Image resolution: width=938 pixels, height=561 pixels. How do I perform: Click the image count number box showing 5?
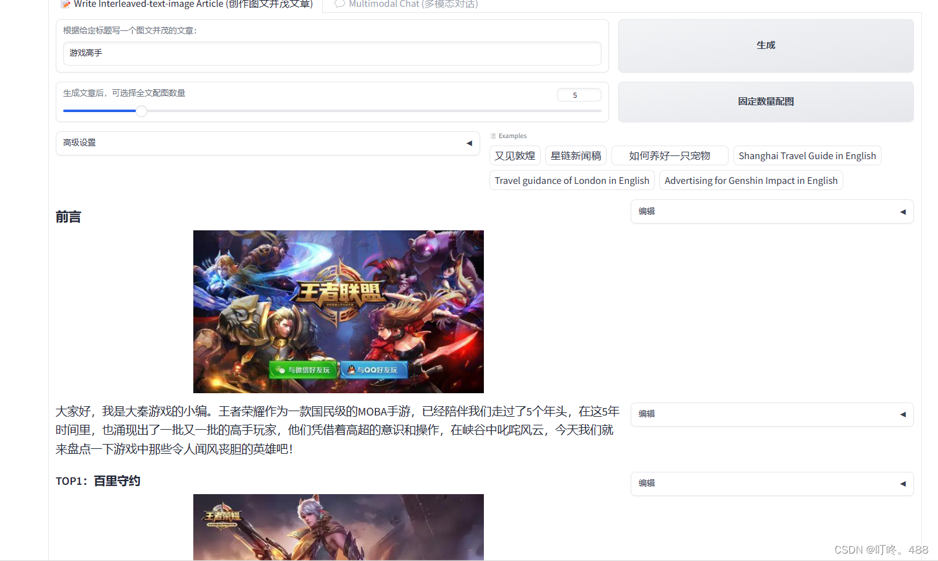pyautogui.click(x=579, y=95)
